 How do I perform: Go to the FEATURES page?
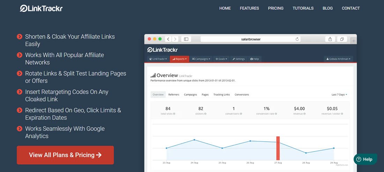249,8
